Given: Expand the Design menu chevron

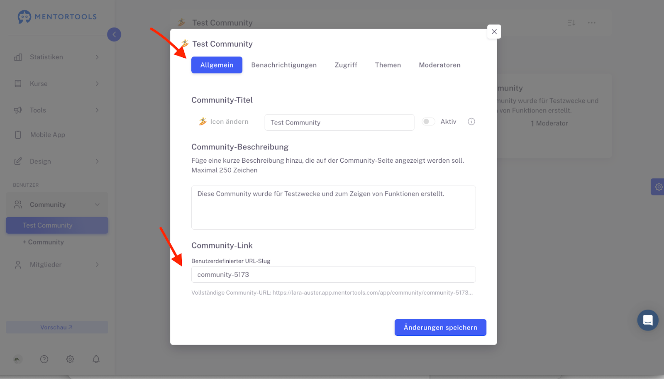Looking at the screenshot, I should pos(97,161).
